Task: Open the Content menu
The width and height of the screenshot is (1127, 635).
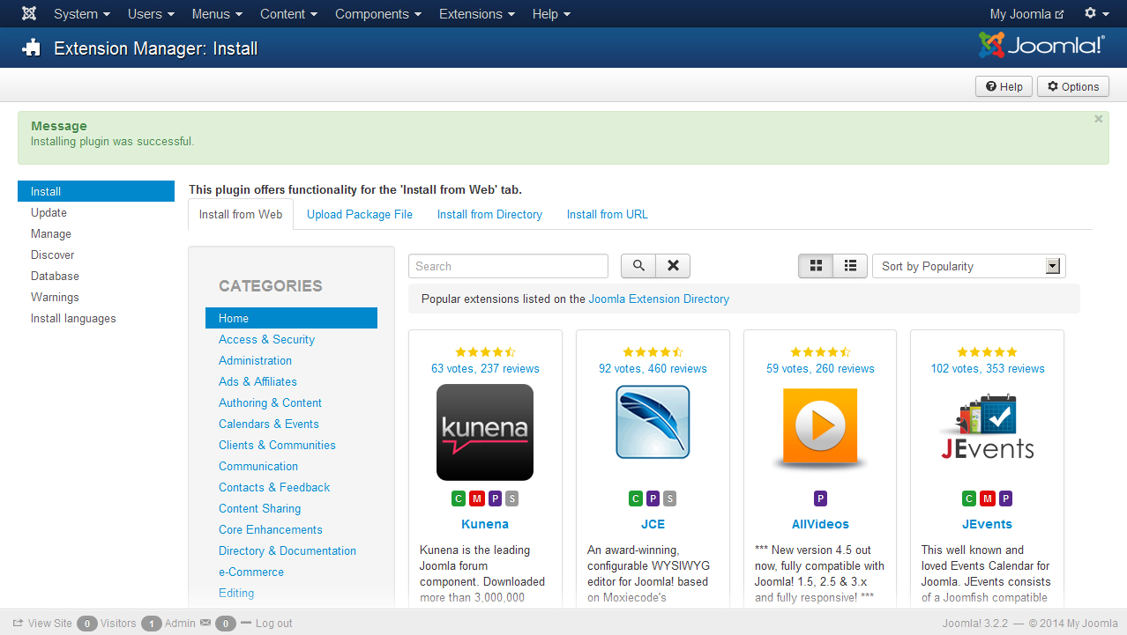Action: (289, 14)
